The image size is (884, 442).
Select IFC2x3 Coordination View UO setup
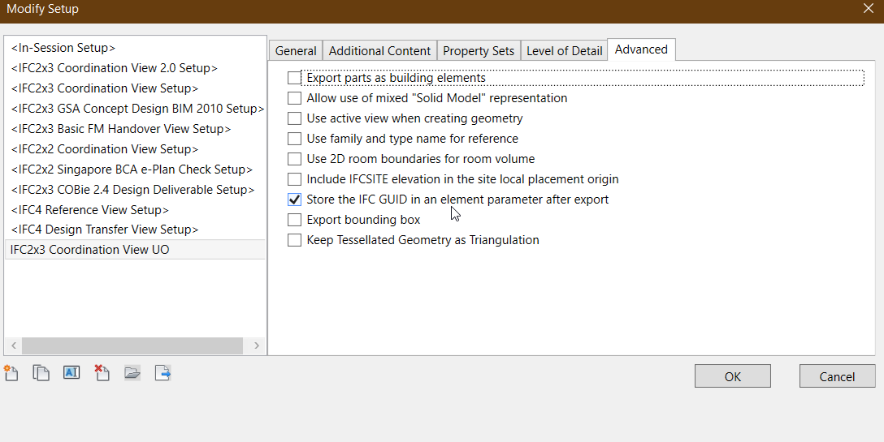tap(135, 250)
